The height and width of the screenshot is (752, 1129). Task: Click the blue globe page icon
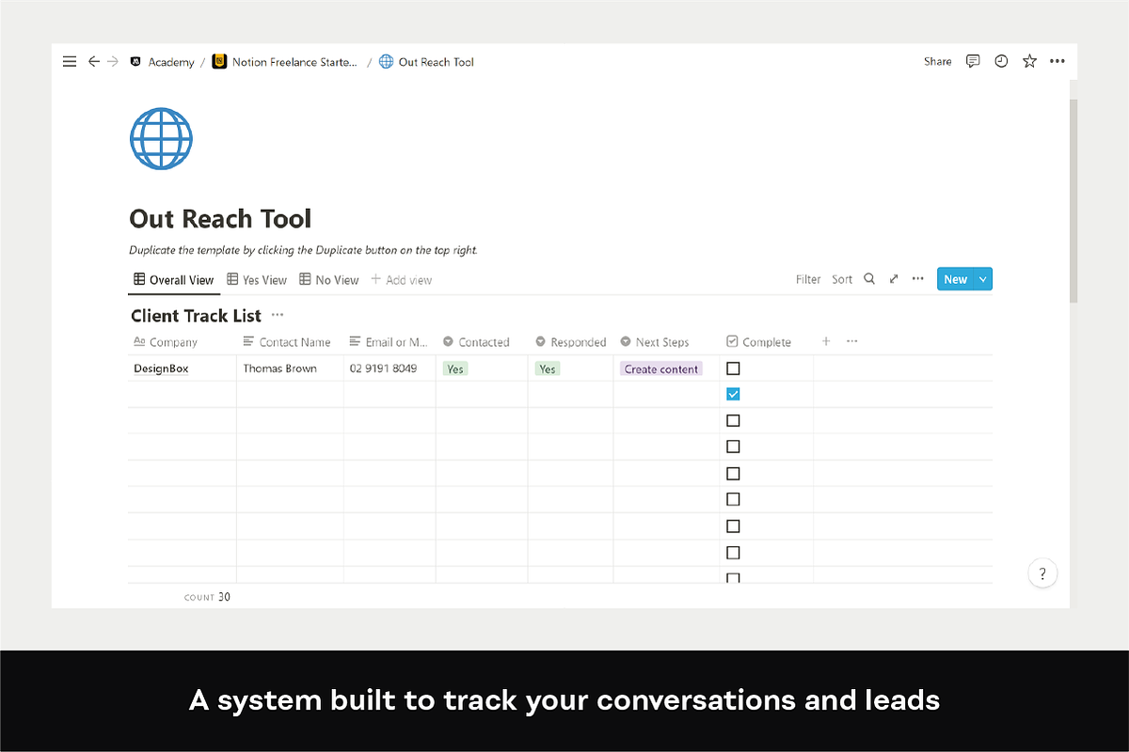tap(161, 138)
